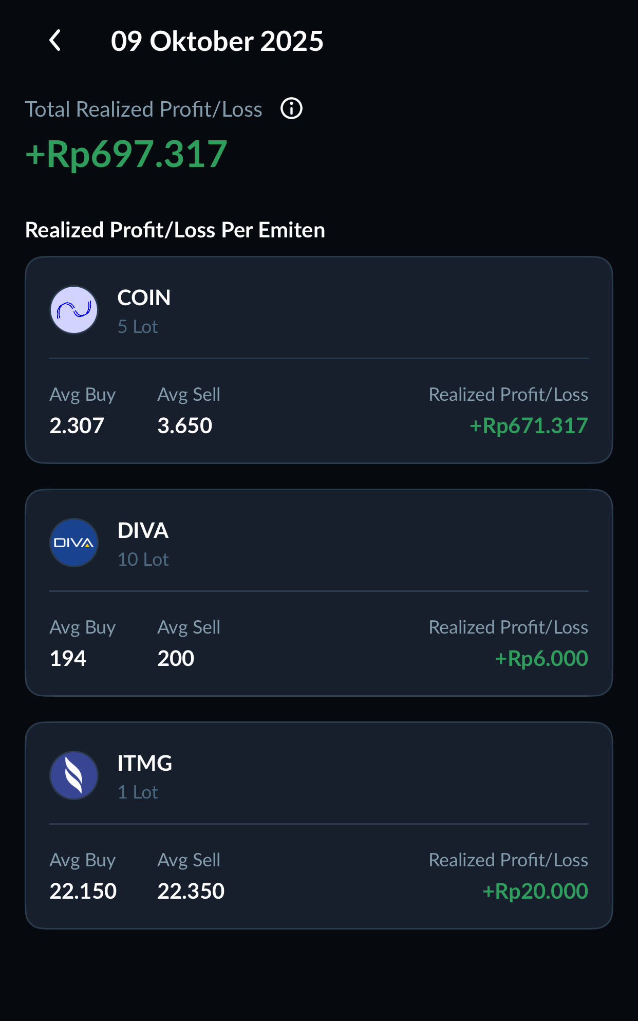Tap COIN average sell price 3.650
Viewport: 638px width, 1021px height.
(184, 426)
